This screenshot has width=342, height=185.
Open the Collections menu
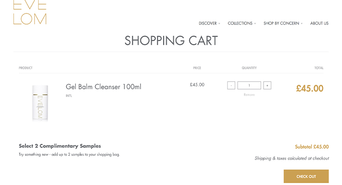pyautogui.click(x=240, y=24)
